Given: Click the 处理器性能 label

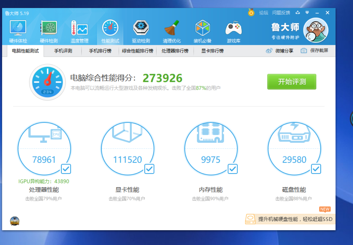Looking at the screenshot, I should tap(44, 190).
